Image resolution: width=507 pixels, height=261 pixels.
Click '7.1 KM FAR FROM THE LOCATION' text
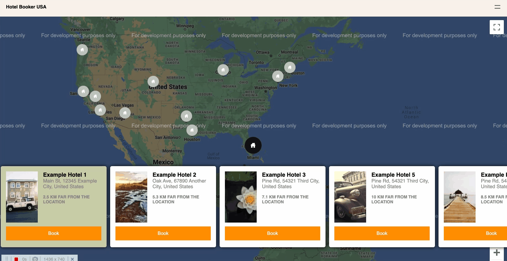(x=285, y=200)
